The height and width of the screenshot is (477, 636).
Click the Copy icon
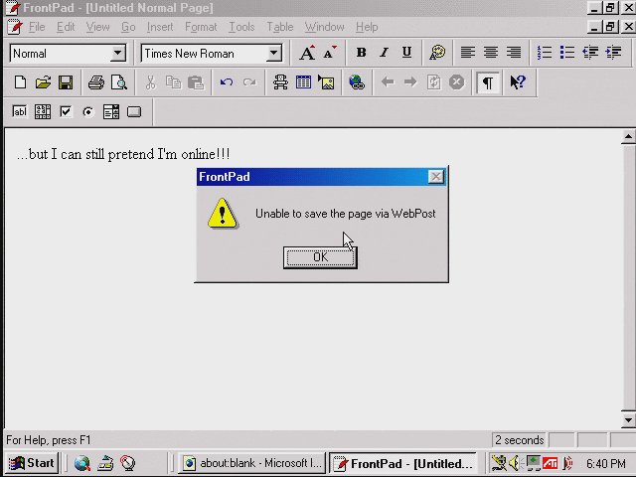tap(173, 82)
